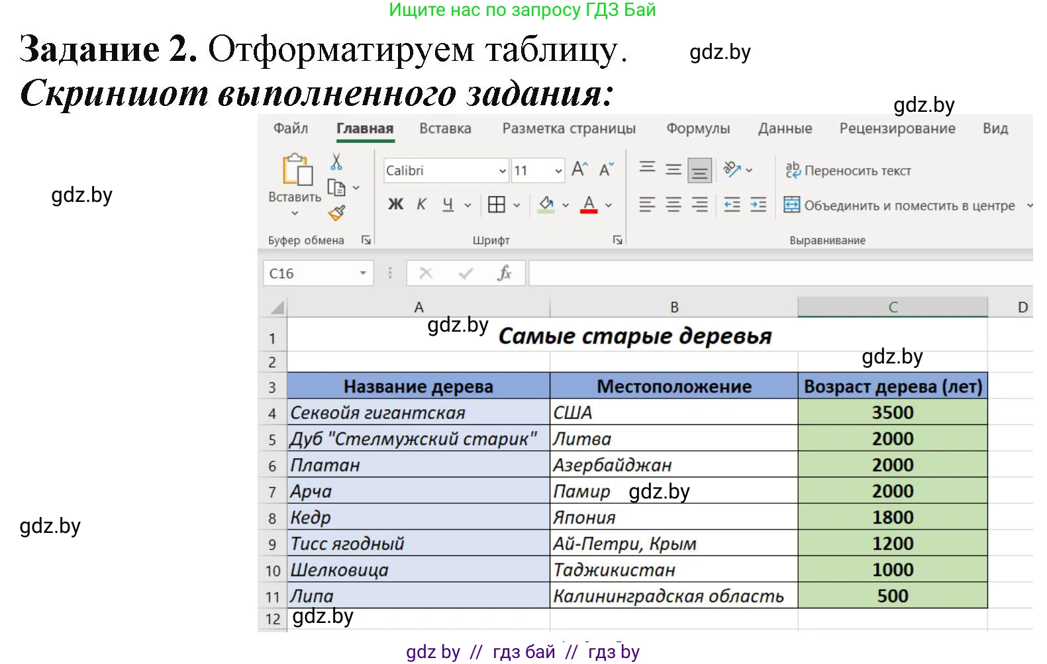The height and width of the screenshot is (664, 1047).
Task: Click the Cut scissors icon
Action: click(336, 162)
